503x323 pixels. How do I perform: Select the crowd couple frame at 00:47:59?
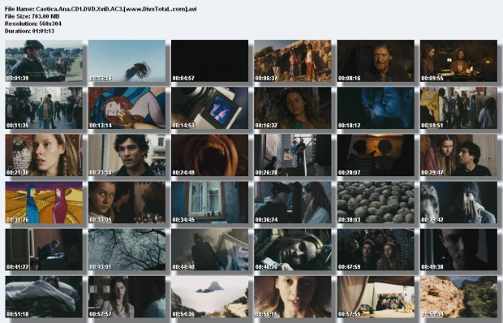(376, 249)
